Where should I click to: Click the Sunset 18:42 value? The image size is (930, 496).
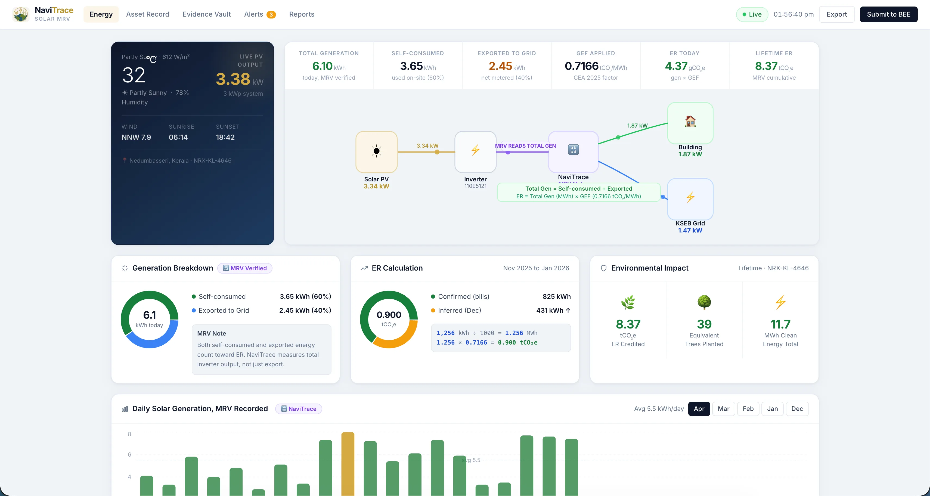225,137
